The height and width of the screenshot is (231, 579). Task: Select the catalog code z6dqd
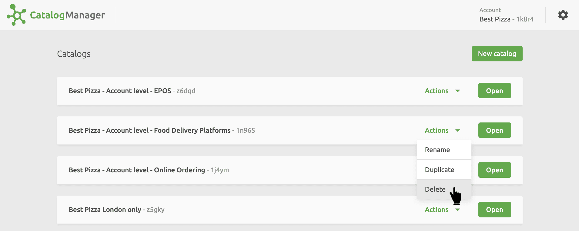(186, 91)
